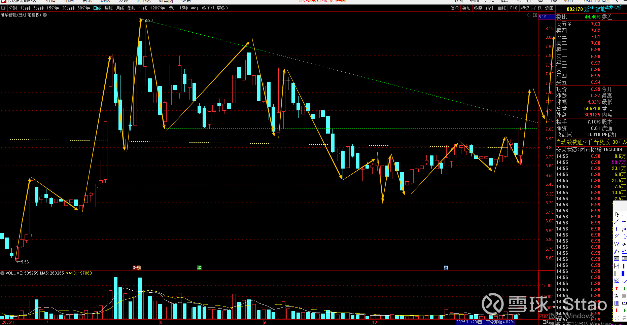
Task: Select the 123 number-marking tool
Action: point(624,229)
